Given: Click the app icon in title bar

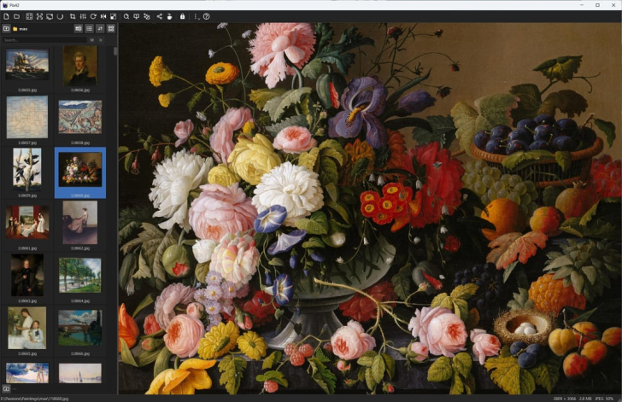Looking at the screenshot, I should (x=5, y=5).
